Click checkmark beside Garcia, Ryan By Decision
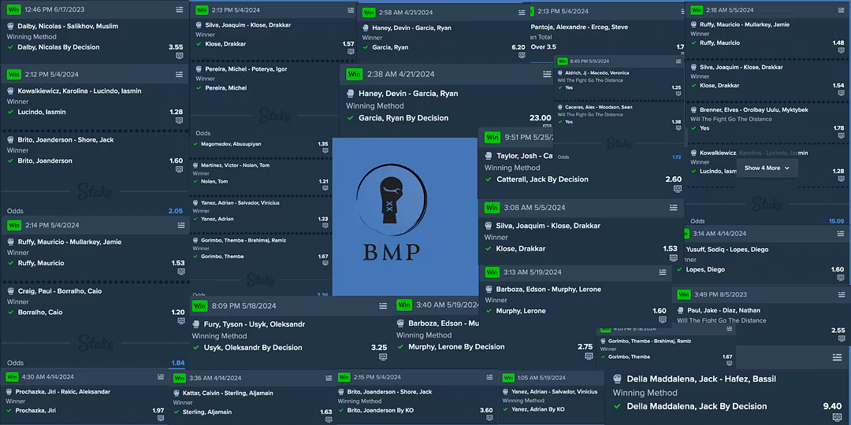Viewport: 851px width, 425px height. [x=351, y=118]
